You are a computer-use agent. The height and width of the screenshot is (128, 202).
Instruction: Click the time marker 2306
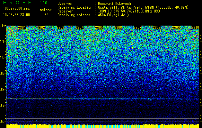pos(118,28)
